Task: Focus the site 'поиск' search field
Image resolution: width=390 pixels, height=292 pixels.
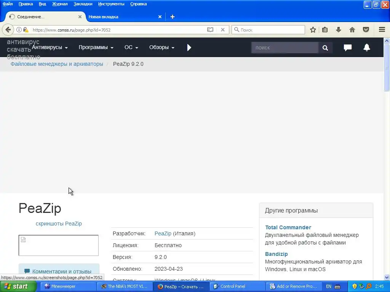Action: (x=285, y=48)
